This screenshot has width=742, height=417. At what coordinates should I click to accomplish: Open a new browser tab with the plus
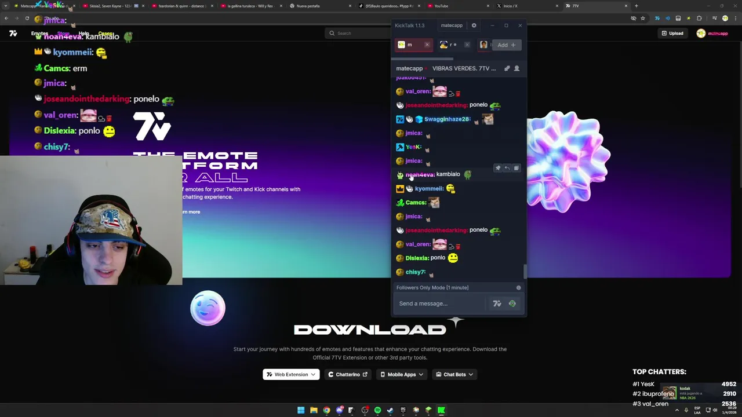click(x=636, y=6)
